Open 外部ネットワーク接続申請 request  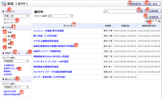(47, 51)
